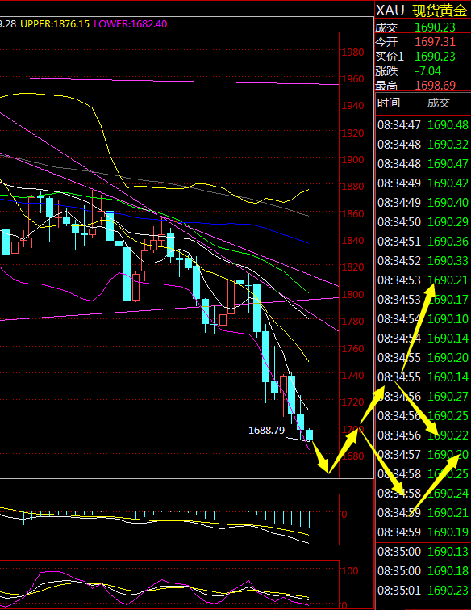Screen dimensions: 471x610
Task: Select the LOWER:1682.40 indicator label
Action: point(131,24)
